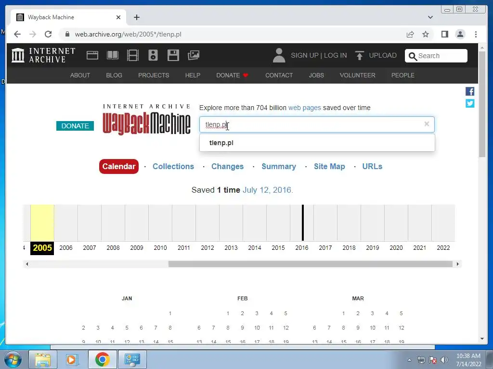
Task: Click the teal DONATE button
Action: click(x=75, y=126)
